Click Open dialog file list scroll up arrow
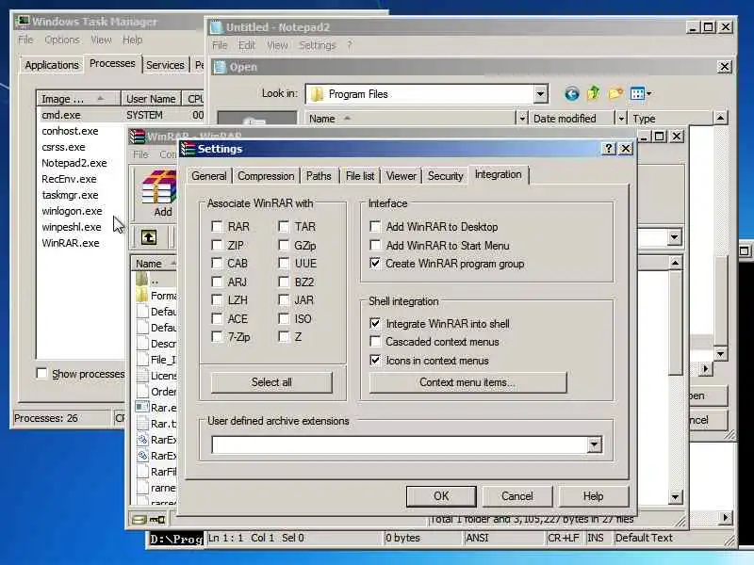Viewport: 754px width, 565px height. tap(720, 117)
